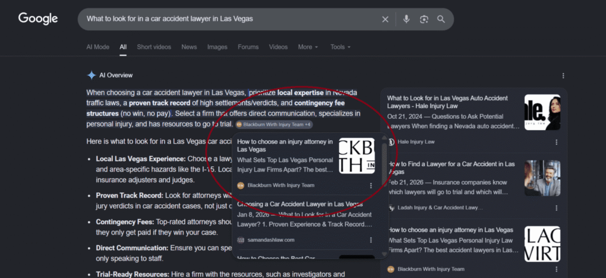Click scroll-down arrow of source popup
606x278 pixels.
click(384, 254)
